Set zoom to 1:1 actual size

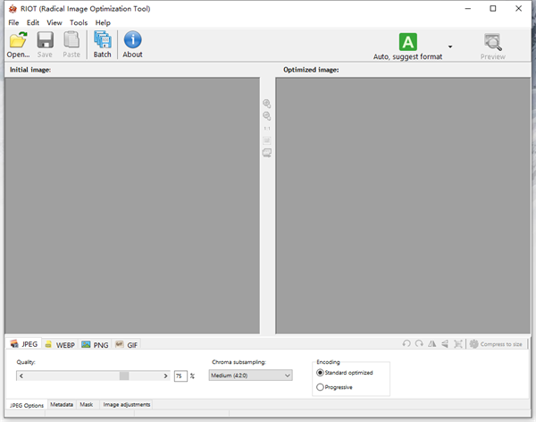pyautogui.click(x=266, y=129)
